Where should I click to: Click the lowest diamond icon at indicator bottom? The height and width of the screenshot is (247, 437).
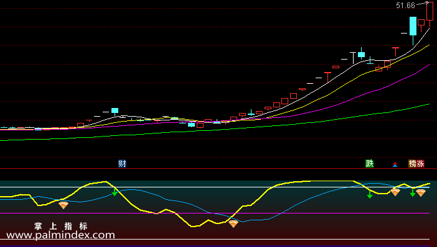pos(233,223)
